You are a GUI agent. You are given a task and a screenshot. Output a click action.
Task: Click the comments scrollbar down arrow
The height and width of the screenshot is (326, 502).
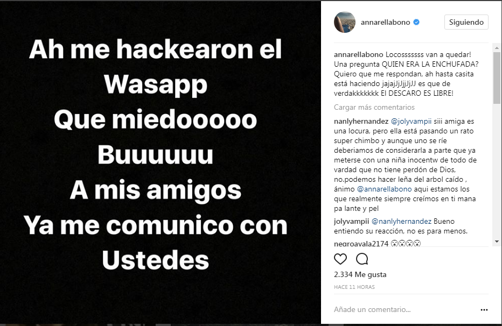coord(497,242)
